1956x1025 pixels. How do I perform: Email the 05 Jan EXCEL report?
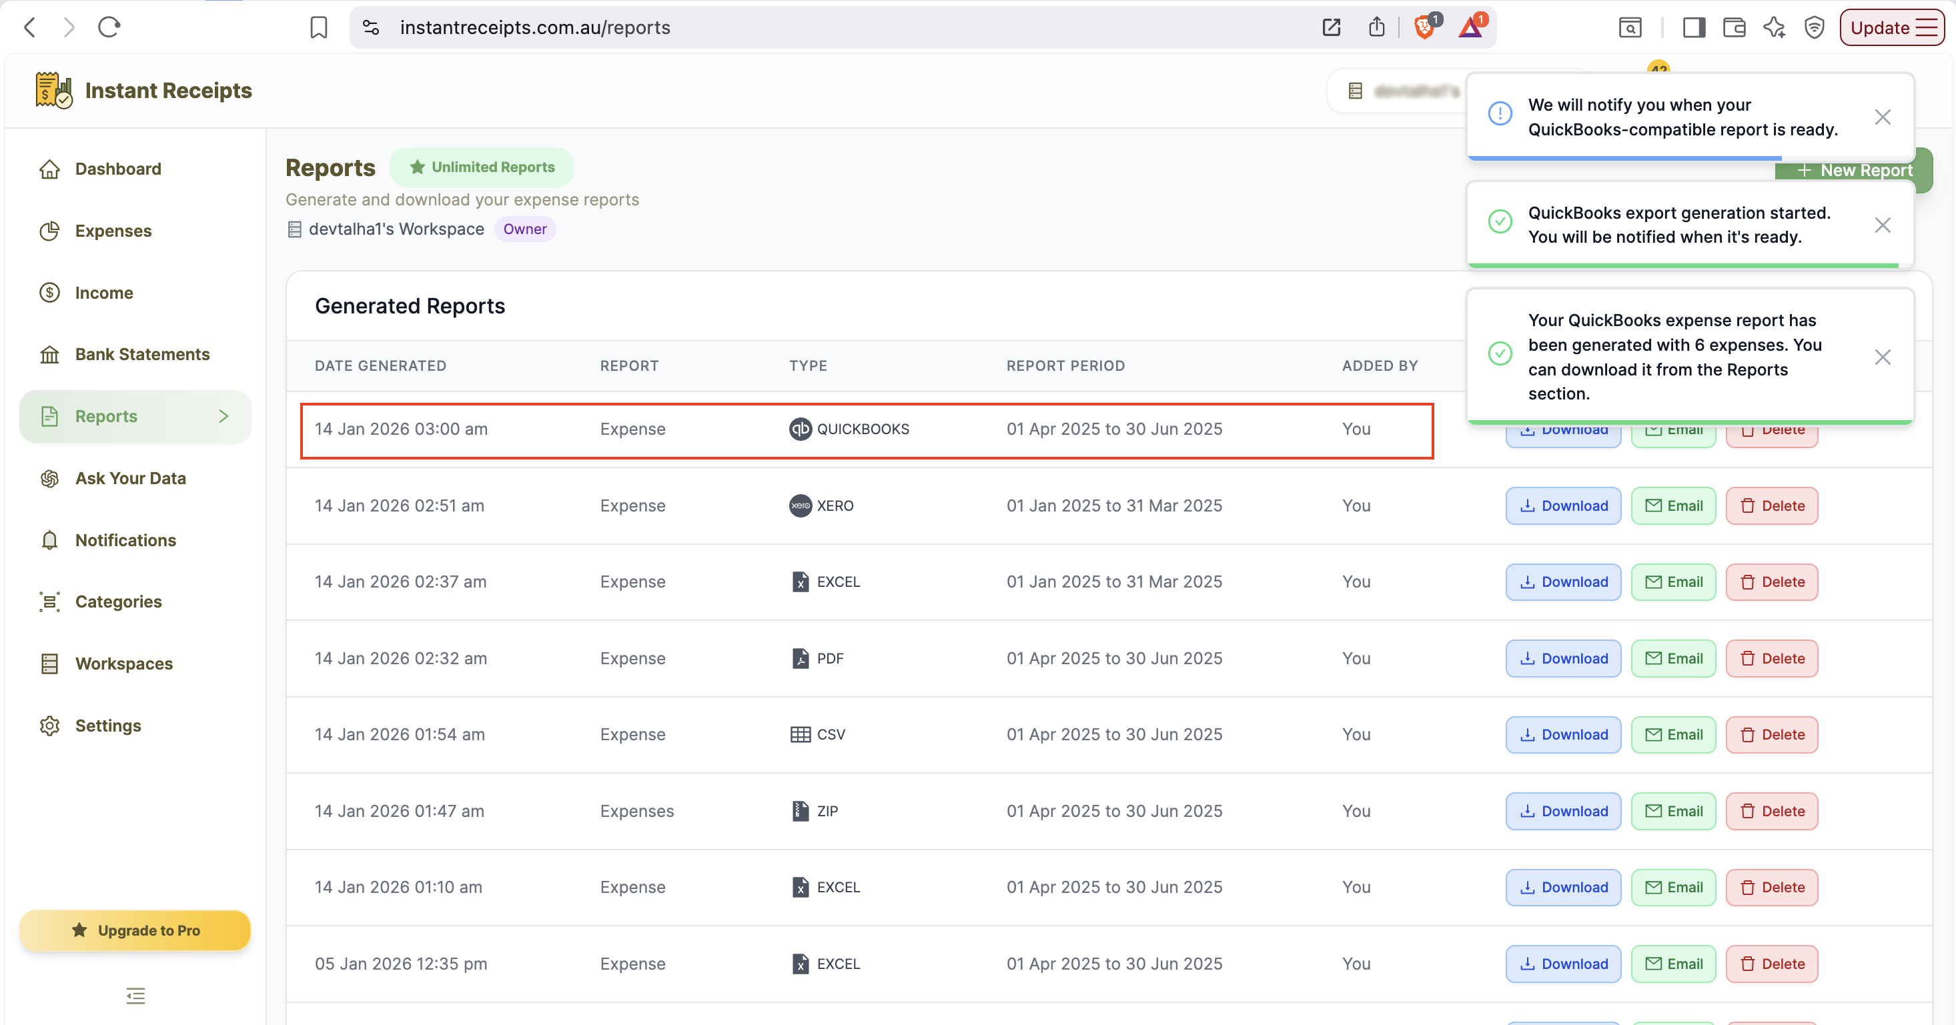1674,964
